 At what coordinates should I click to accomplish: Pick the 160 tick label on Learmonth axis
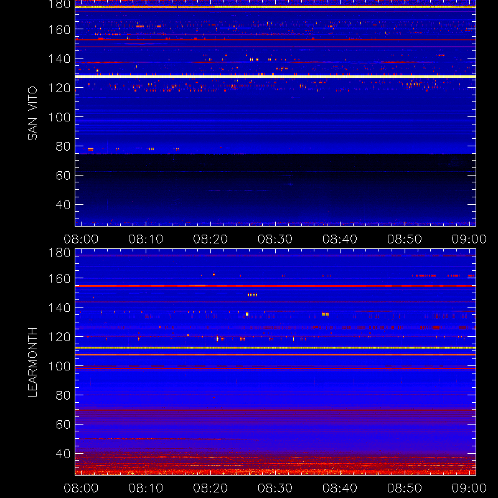click(59, 278)
